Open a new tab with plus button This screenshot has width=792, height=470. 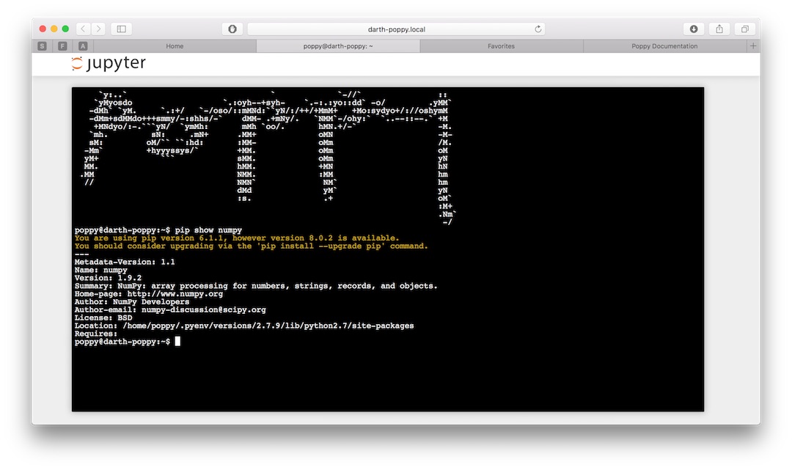(753, 46)
